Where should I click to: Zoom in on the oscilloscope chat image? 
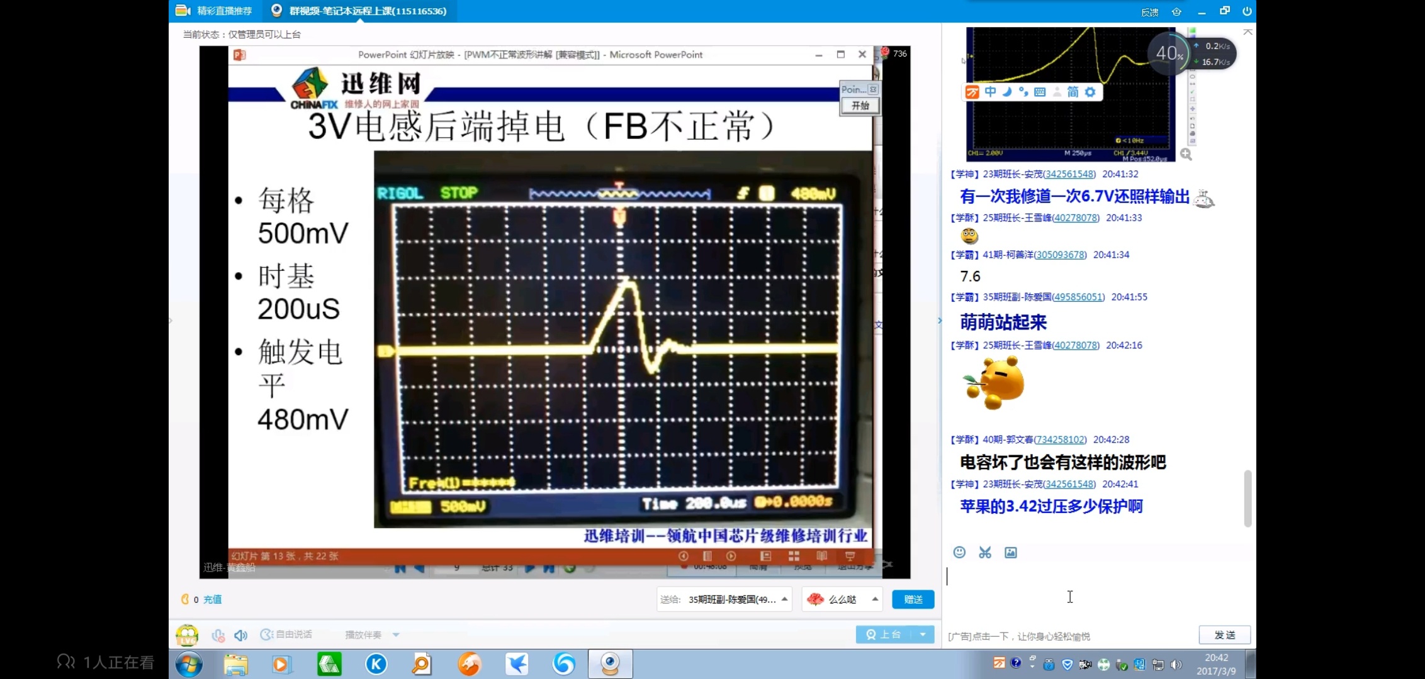click(1186, 154)
